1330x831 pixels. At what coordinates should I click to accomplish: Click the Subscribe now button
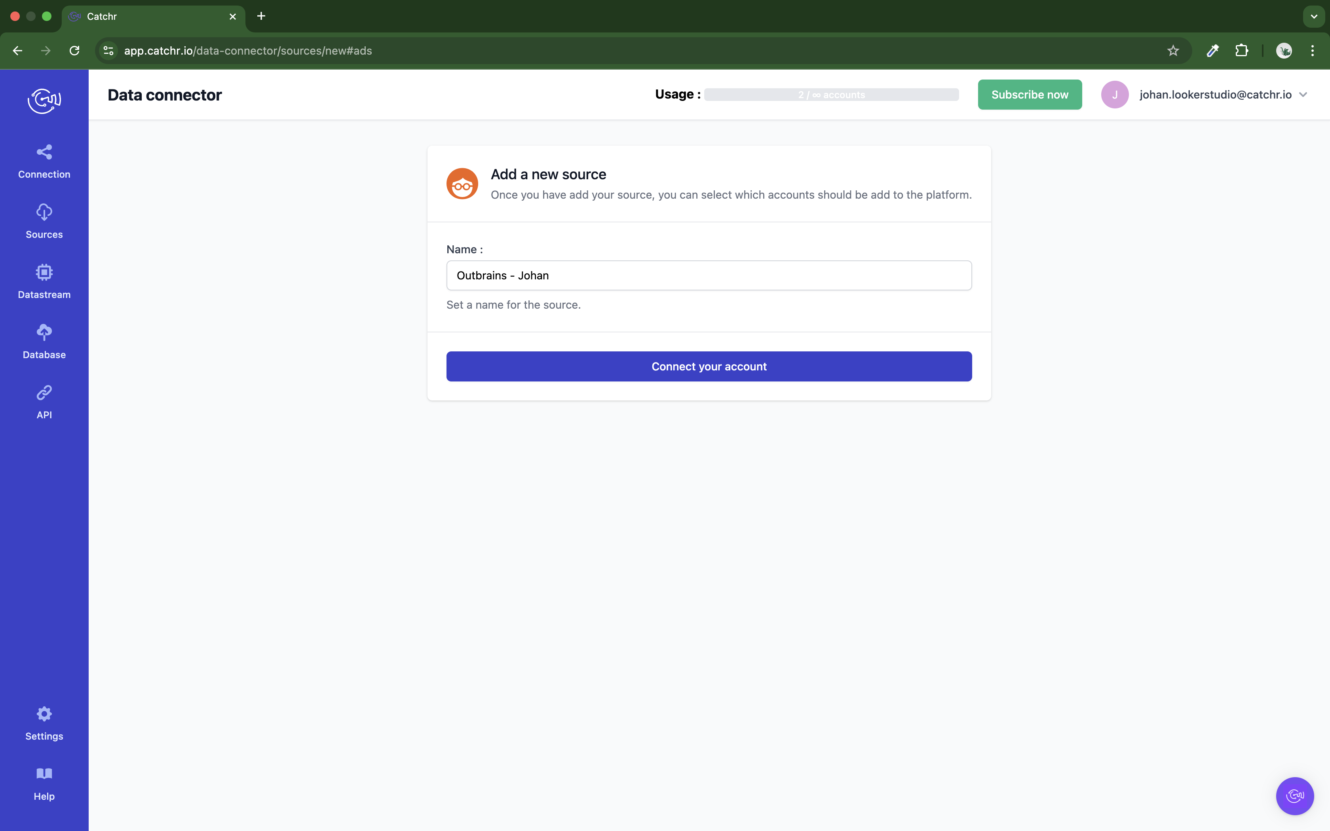pyautogui.click(x=1030, y=95)
